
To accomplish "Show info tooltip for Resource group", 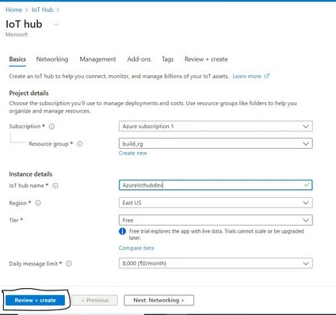I will tap(80, 144).
